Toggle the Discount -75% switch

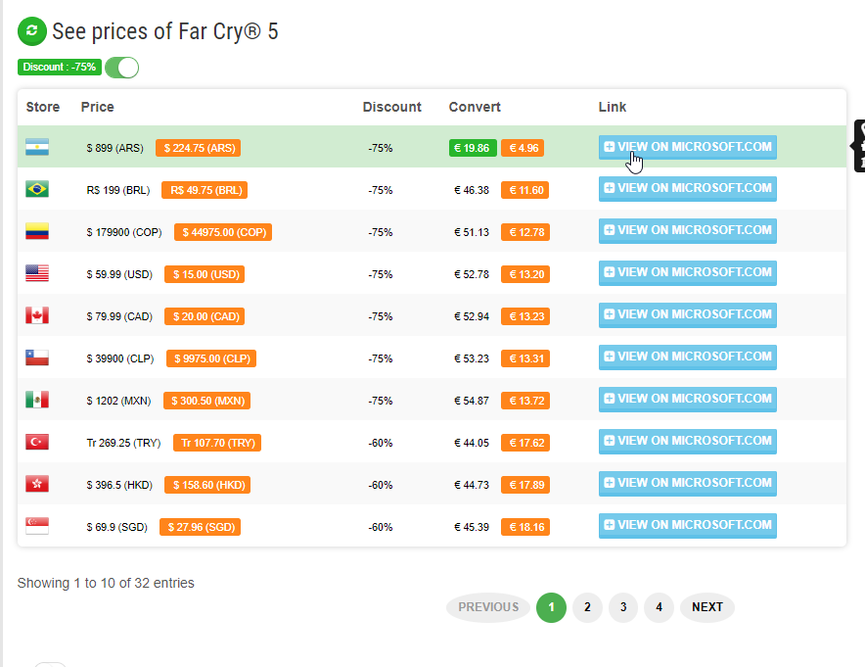[x=122, y=68]
